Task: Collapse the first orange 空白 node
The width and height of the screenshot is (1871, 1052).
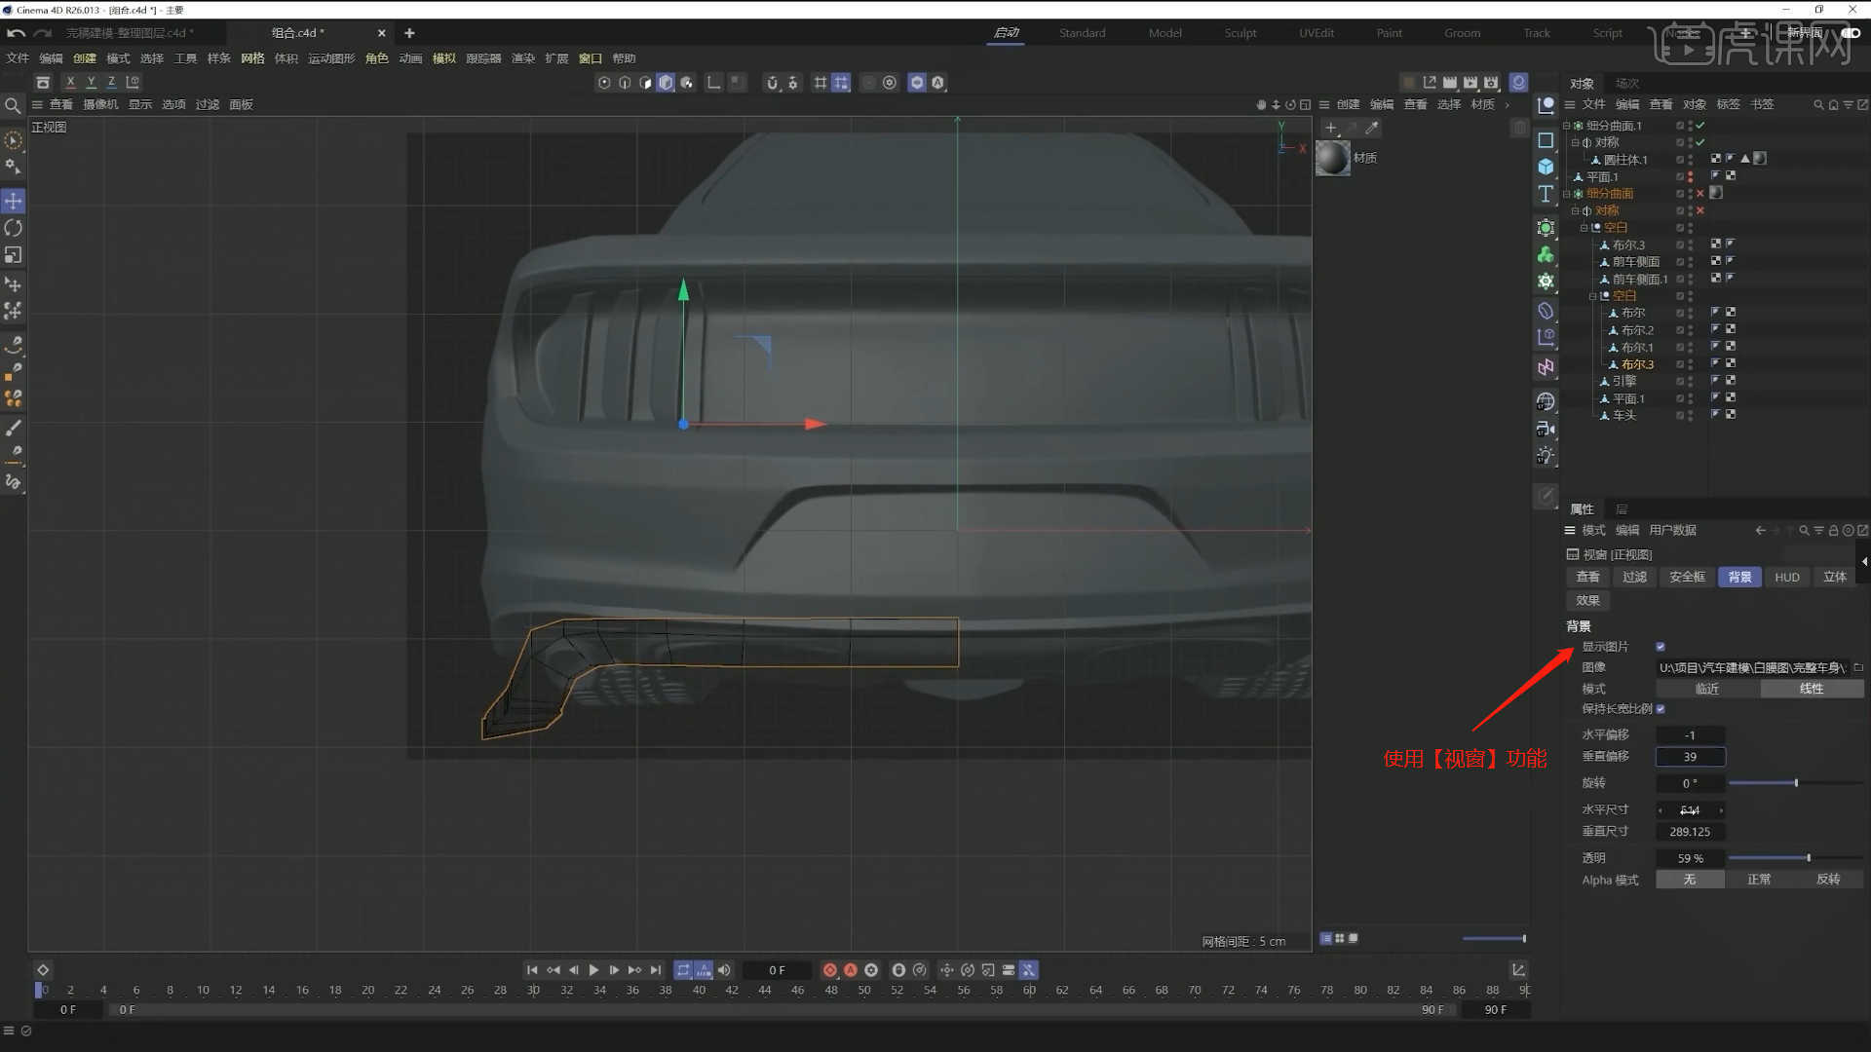Action: tap(1585, 228)
